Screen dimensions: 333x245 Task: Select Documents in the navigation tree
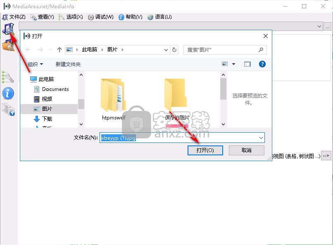[55, 89]
